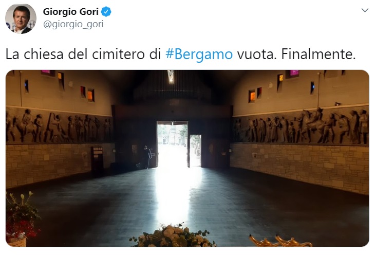
Task: Follow the #Bergamo hashtag link
Action: click(199, 54)
